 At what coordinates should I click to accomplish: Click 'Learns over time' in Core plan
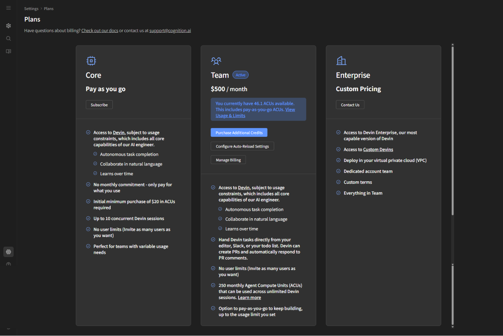[116, 174]
